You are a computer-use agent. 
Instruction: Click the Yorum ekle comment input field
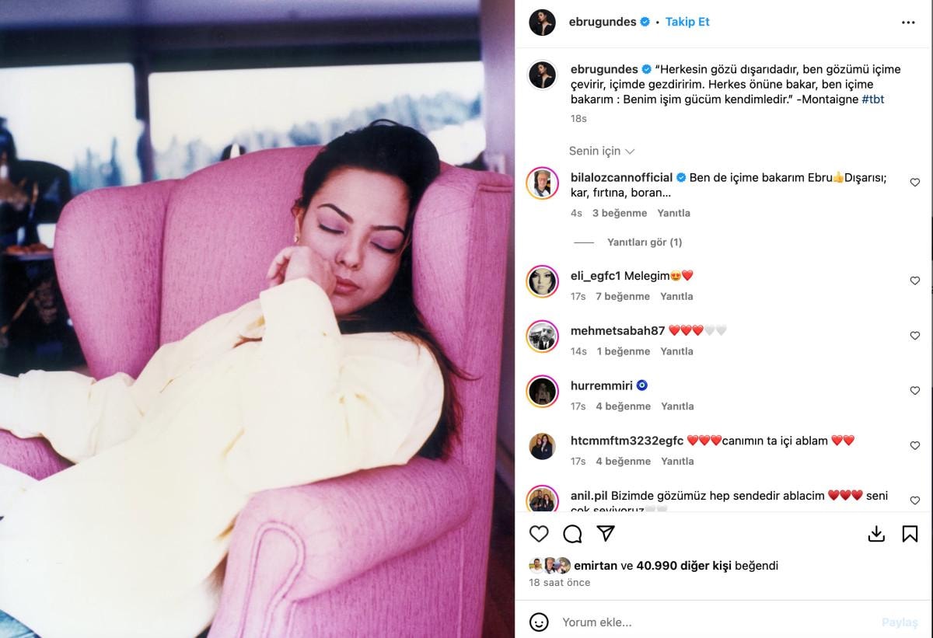tap(715, 622)
